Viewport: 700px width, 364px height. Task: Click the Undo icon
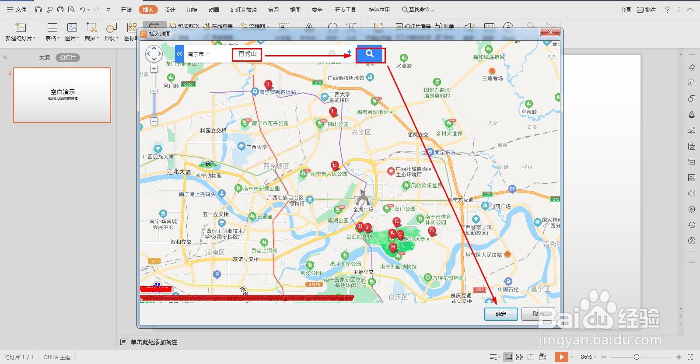point(82,9)
